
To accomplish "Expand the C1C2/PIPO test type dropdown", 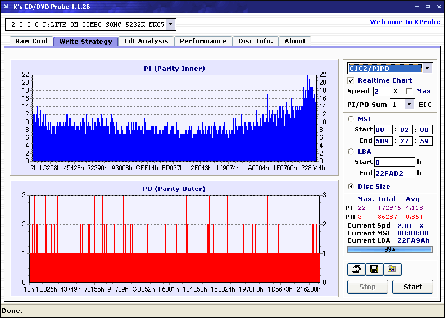I will (427, 69).
